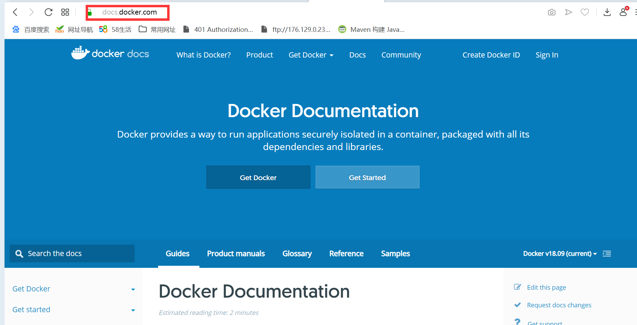Switch to the Reference tab
This screenshot has width=637, height=325.
coord(346,254)
